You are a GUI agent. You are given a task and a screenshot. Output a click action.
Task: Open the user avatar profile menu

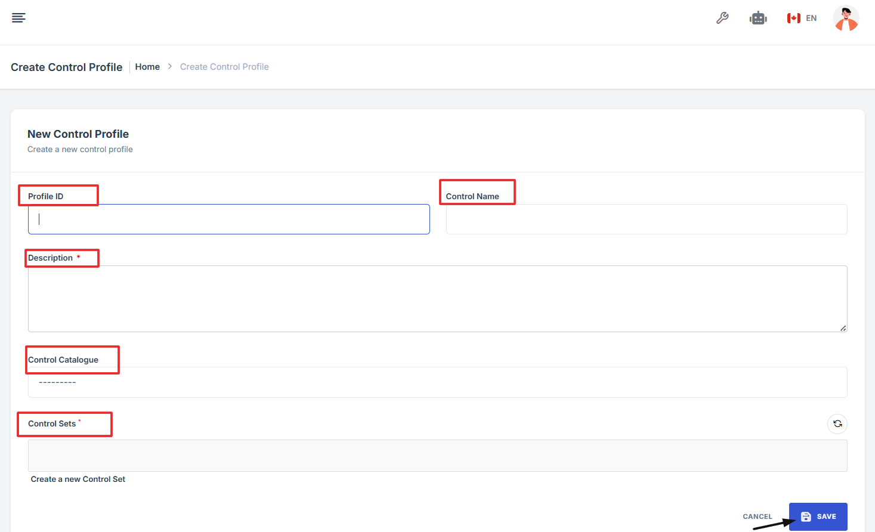coord(845,18)
